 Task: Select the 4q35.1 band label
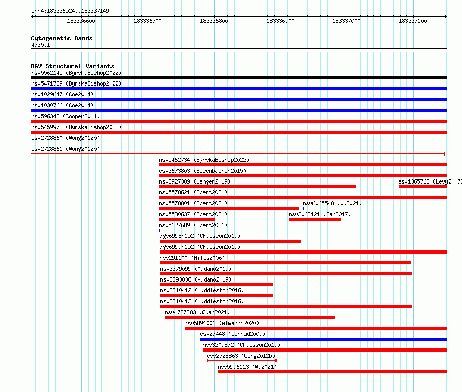pos(40,45)
